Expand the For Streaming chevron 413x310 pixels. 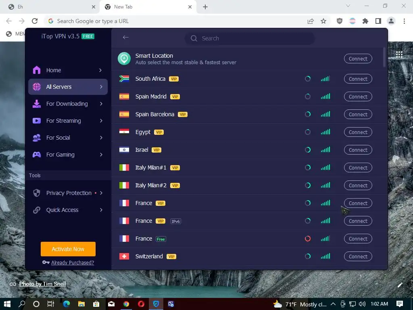101,121
